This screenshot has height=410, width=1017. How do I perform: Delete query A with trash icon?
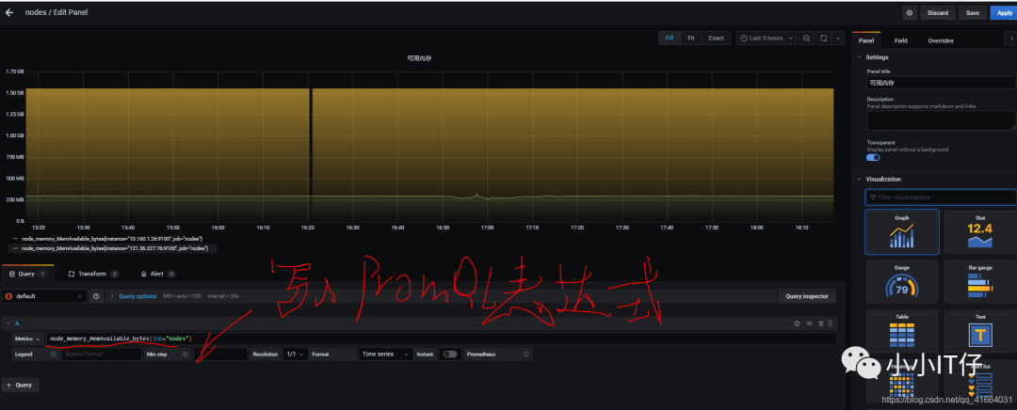pos(820,323)
